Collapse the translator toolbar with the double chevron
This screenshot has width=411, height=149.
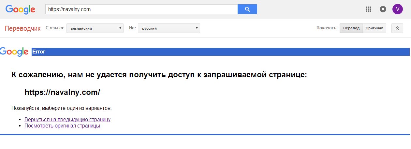[x=397, y=28]
